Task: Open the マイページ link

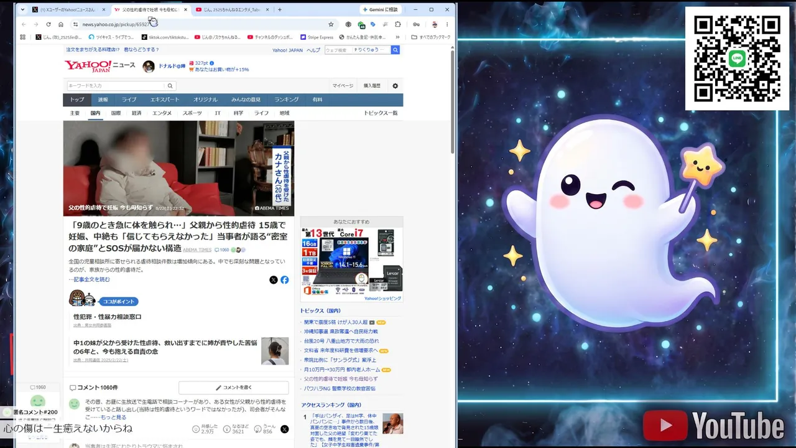Action: point(343,86)
